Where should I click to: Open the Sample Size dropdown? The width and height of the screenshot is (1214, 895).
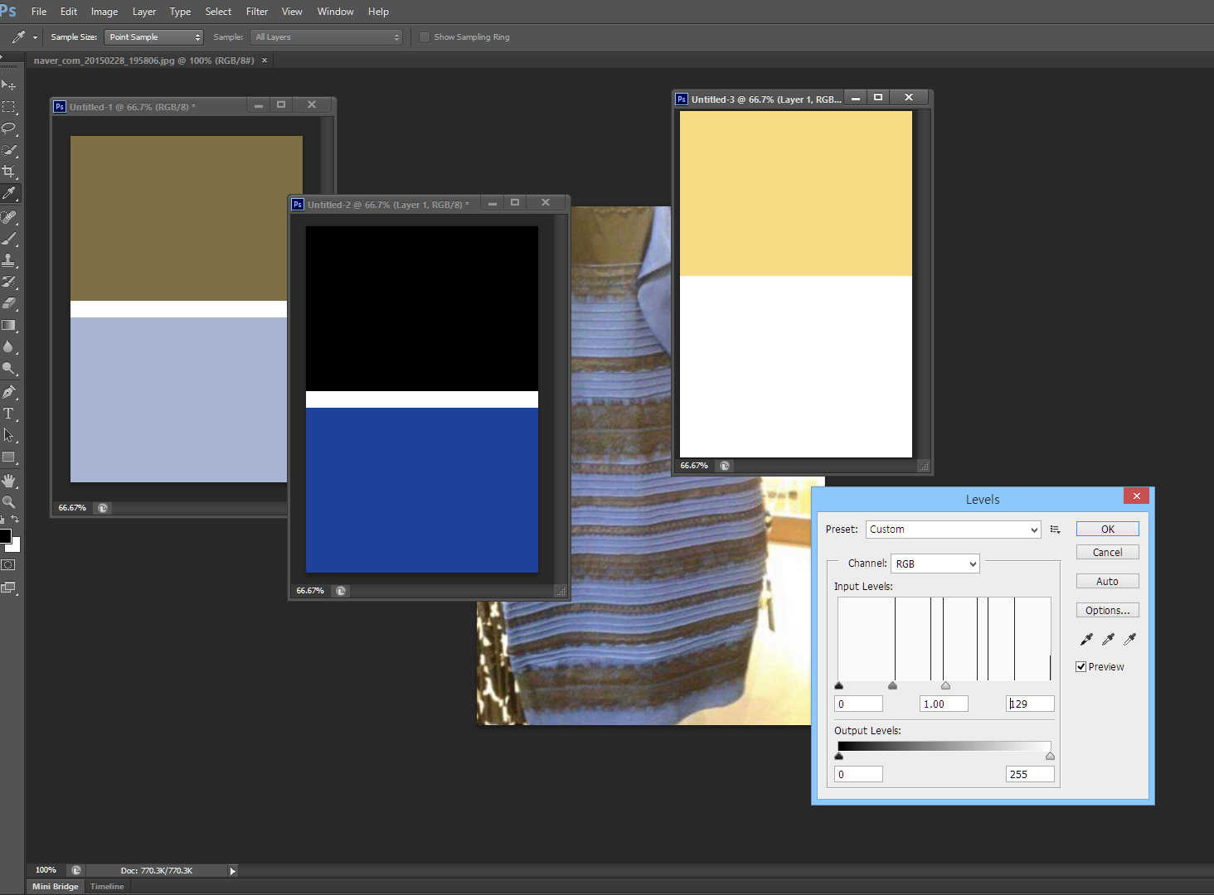point(153,37)
